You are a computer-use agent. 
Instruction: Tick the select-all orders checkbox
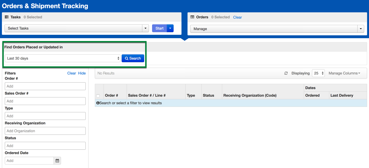tap(98, 96)
